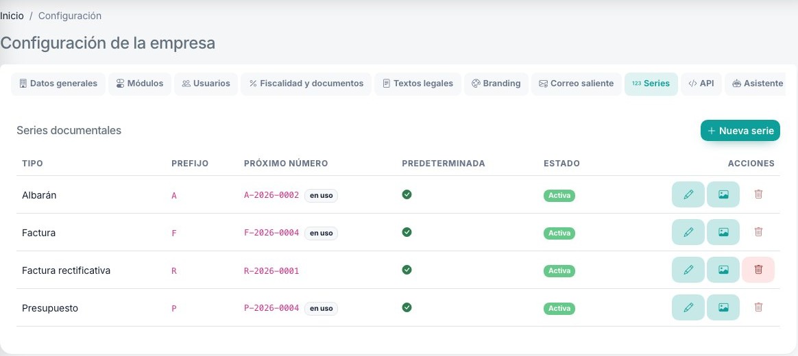Viewport: 798px width, 356px height.
Task: Select next number F-2026-0004
Action: point(271,233)
